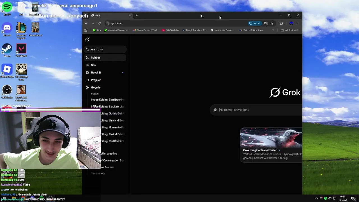359x202 pixels.
Task: Click the Install app button
Action: [x=255, y=23]
